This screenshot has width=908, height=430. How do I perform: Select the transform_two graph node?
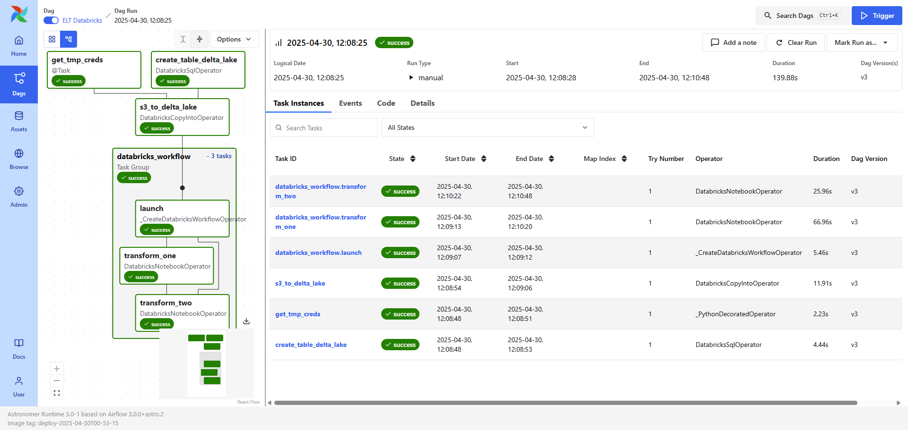coord(183,312)
